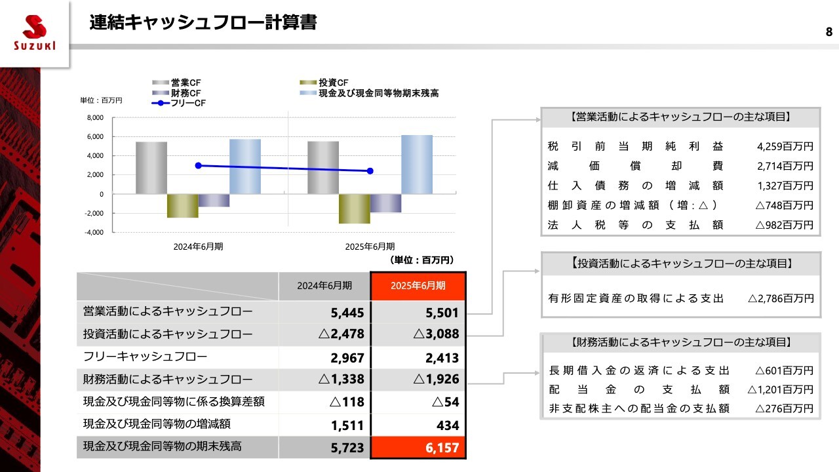Click the free CF data point for 2024年6月期
Image resolution: width=839 pixels, height=472 pixels.
[x=199, y=166]
